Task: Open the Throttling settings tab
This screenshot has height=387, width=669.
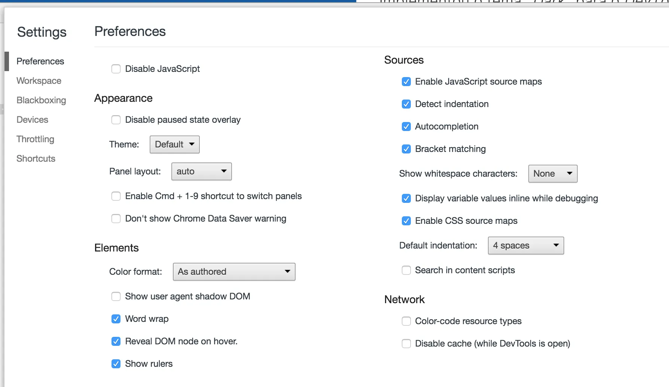Action: point(36,139)
